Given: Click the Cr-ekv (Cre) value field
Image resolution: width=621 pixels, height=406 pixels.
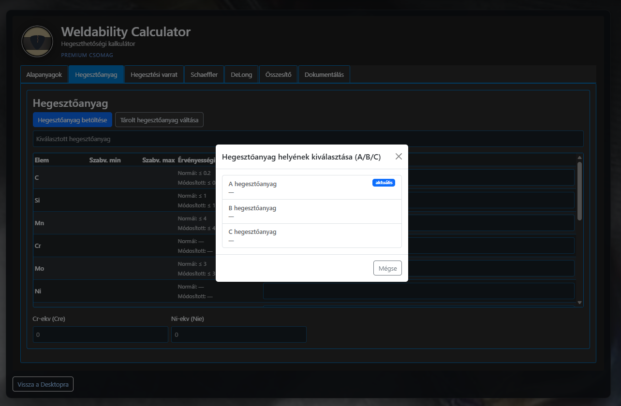Looking at the screenshot, I should pyautogui.click(x=101, y=334).
